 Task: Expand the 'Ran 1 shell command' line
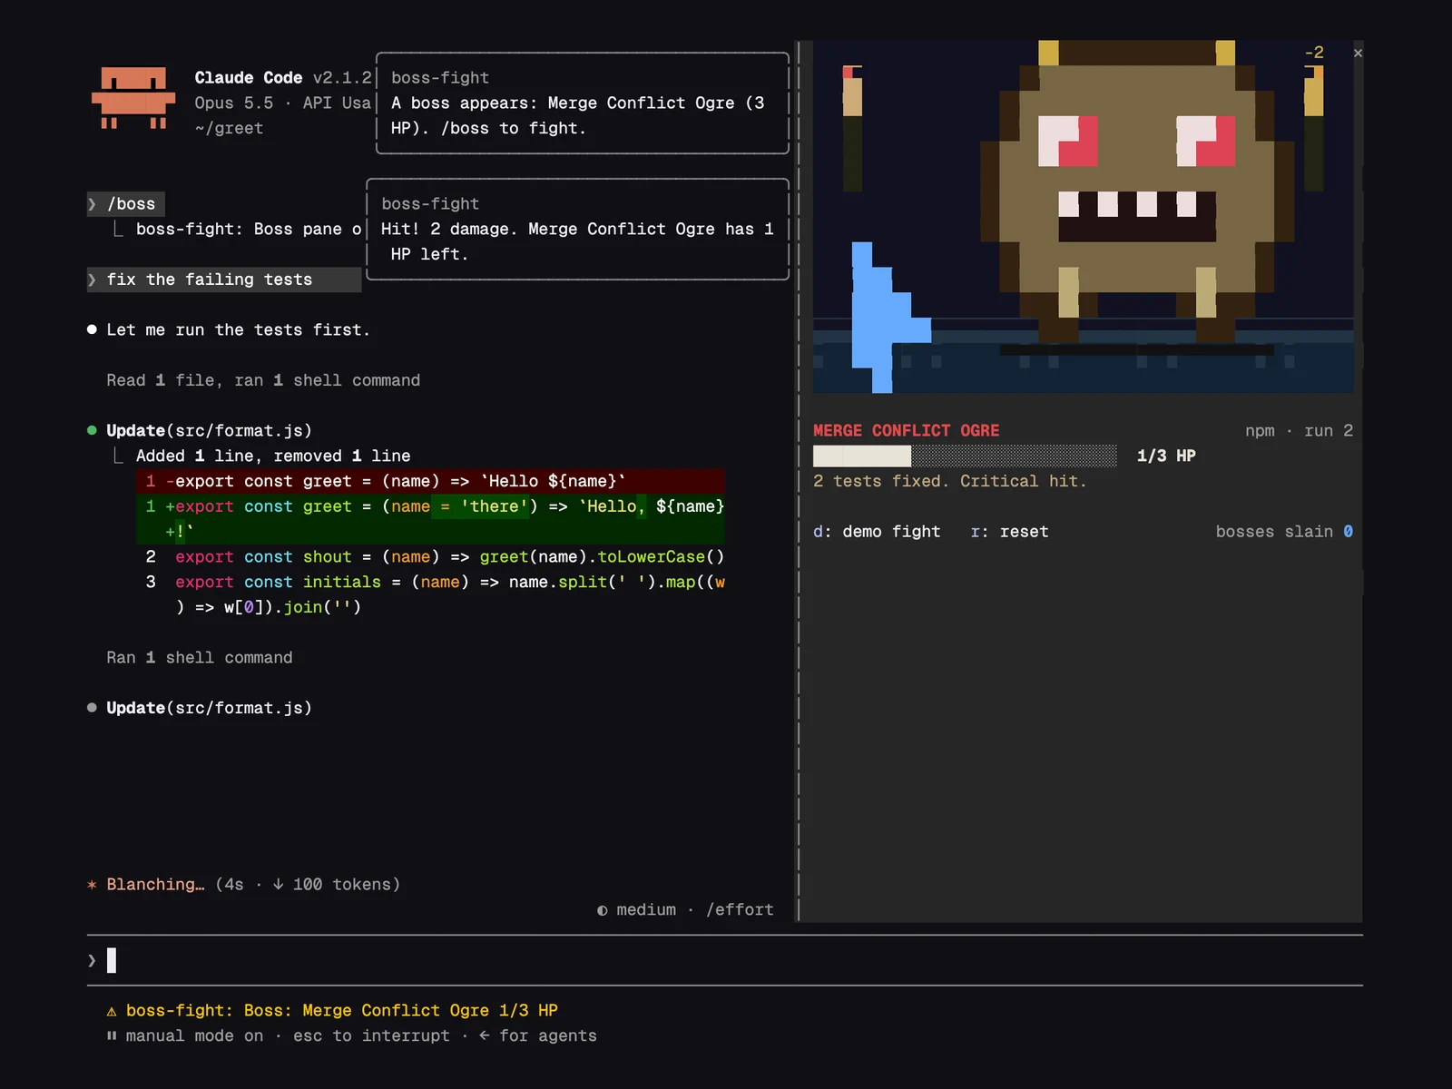(x=200, y=657)
